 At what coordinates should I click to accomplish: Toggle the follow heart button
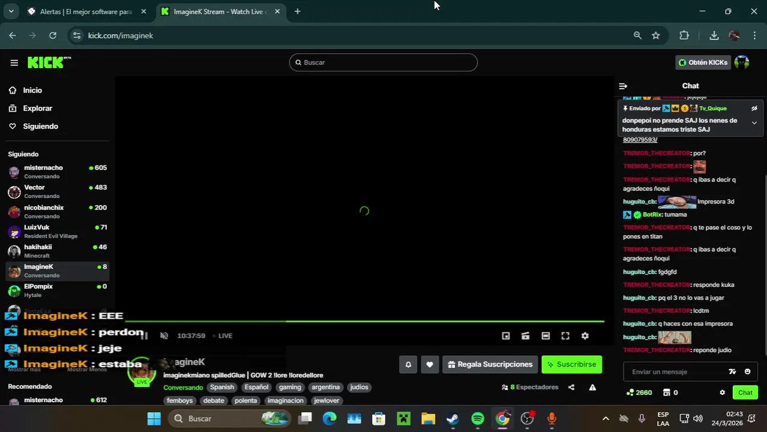pos(430,364)
